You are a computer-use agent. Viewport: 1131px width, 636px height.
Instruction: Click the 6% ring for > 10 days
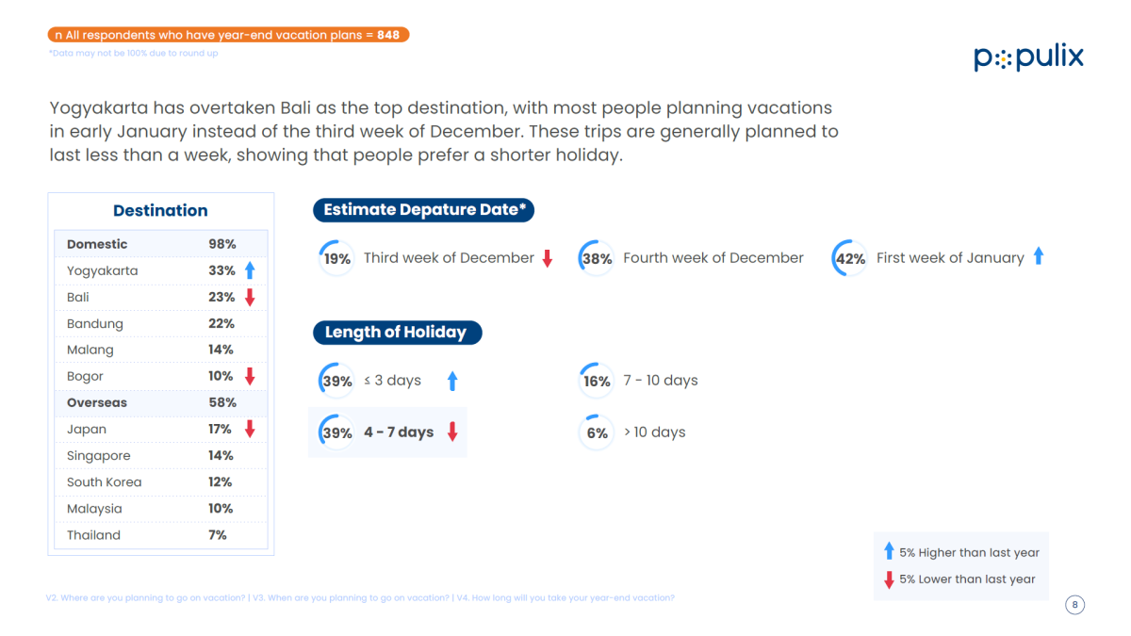597,432
